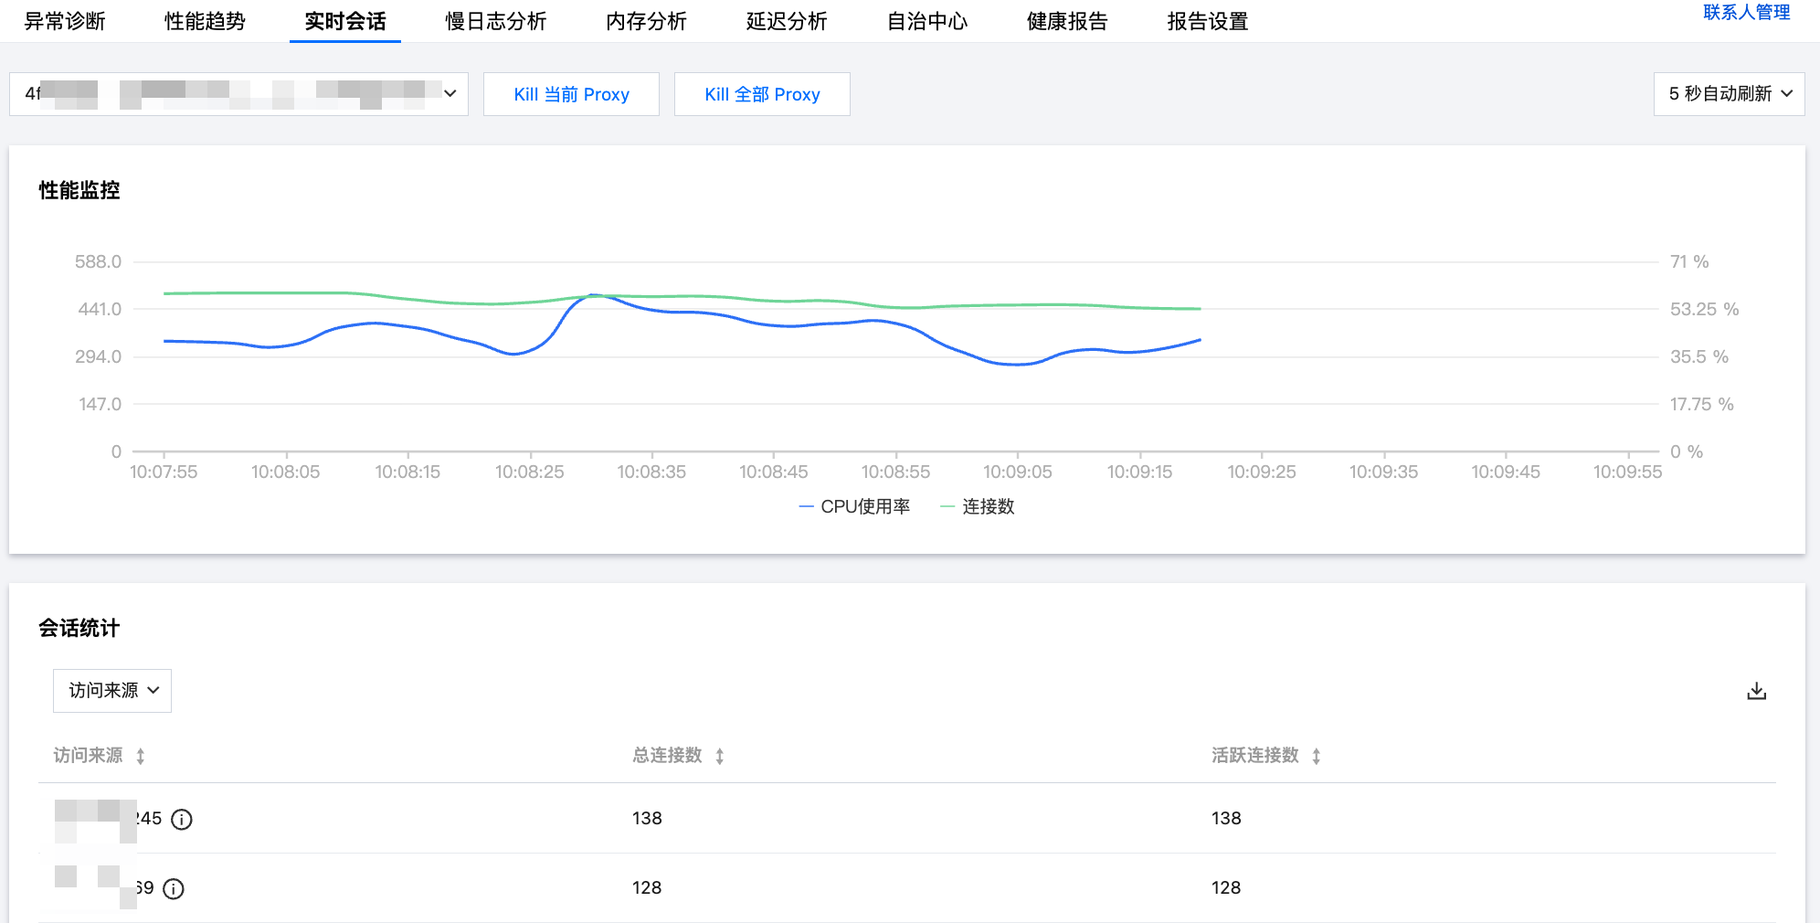Click info icon next to source ending 45
1820x923 pixels.
coord(182,819)
